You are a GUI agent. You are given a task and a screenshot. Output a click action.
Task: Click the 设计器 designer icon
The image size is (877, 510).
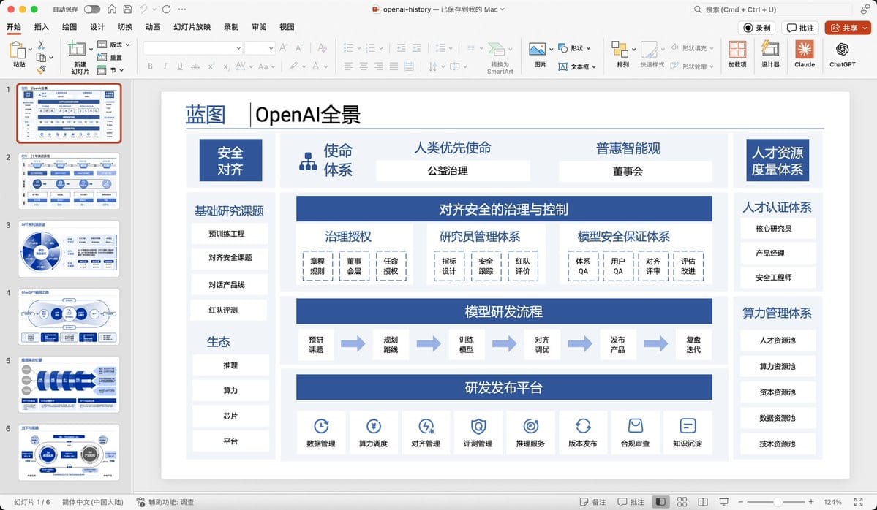click(x=770, y=49)
